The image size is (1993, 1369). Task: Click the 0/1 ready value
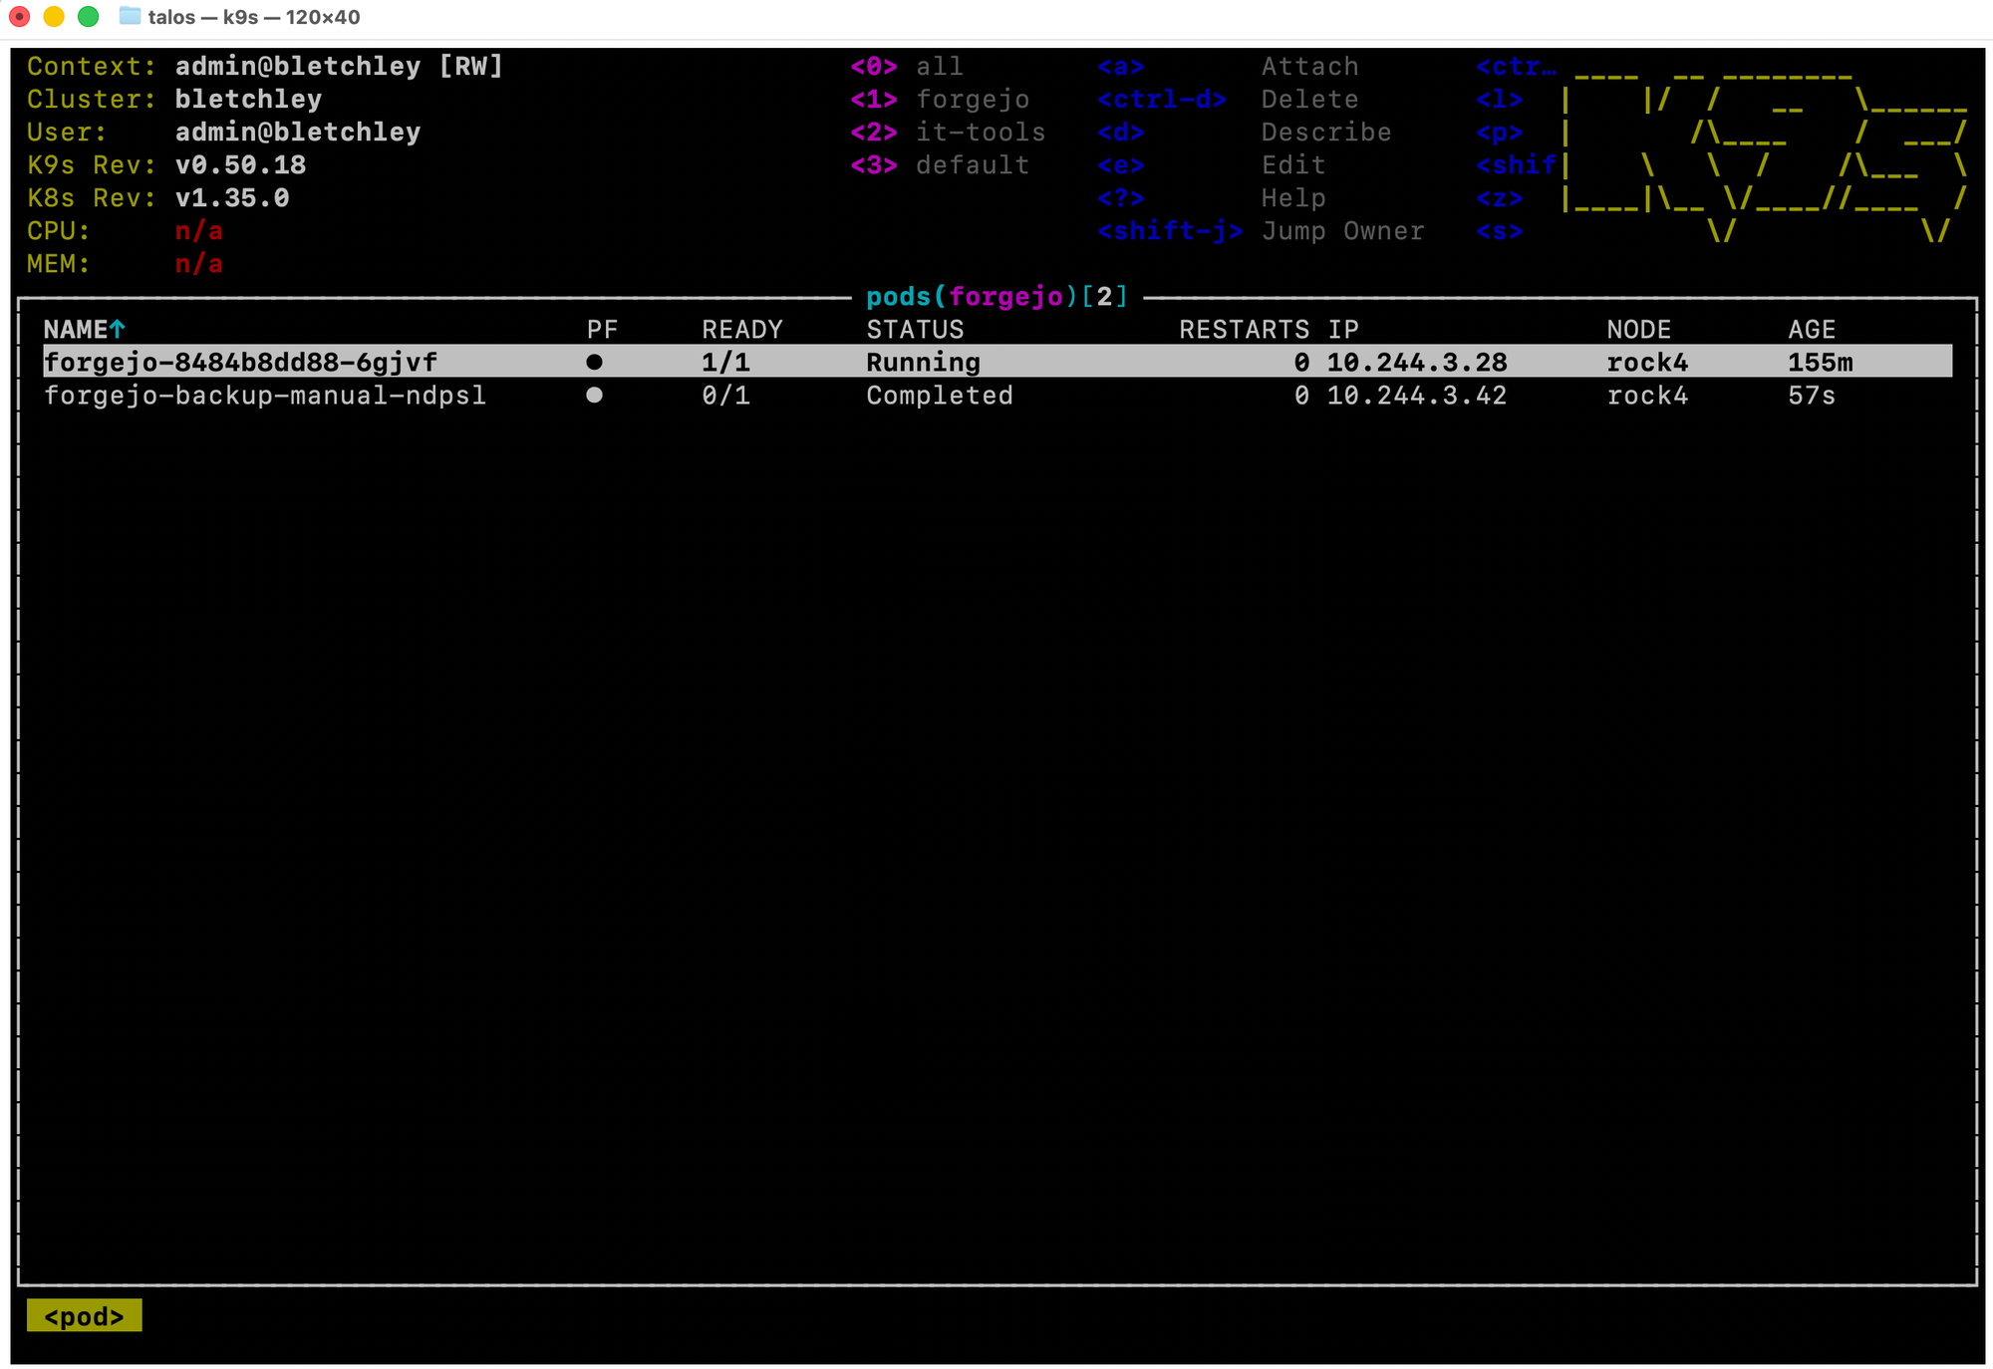(x=725, y=395)
